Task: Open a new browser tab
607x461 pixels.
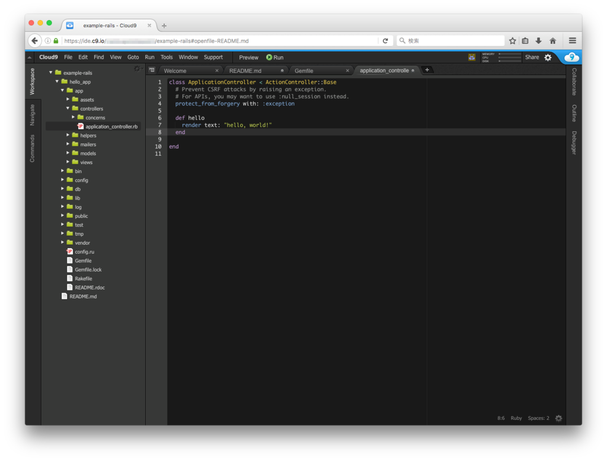Action: [164, 25]
